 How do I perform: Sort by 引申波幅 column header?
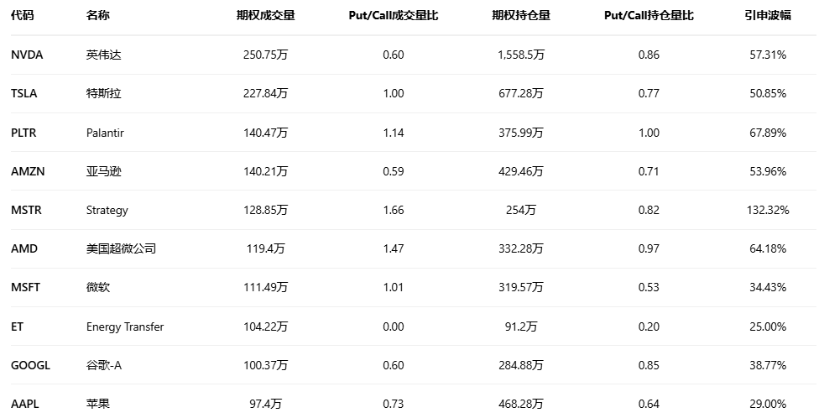768,16
